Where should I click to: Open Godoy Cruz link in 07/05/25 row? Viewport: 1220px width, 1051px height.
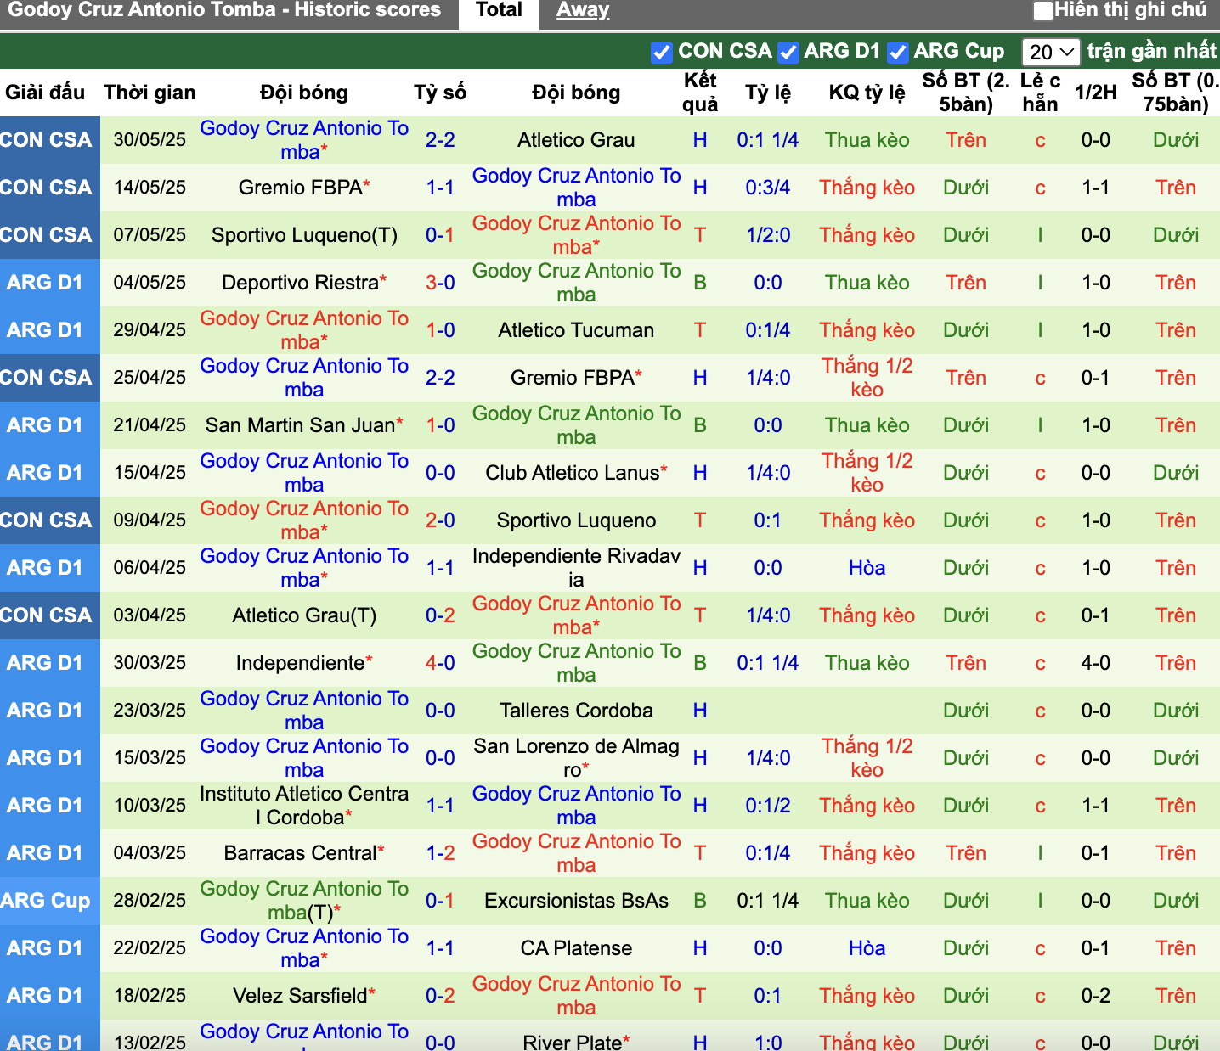point(576,235)
